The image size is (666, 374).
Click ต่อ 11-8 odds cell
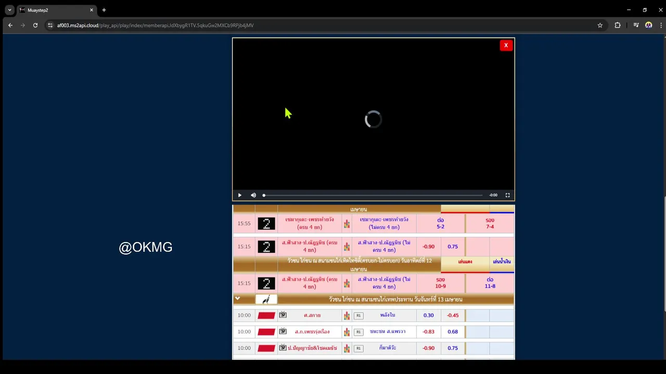(490, 283)
